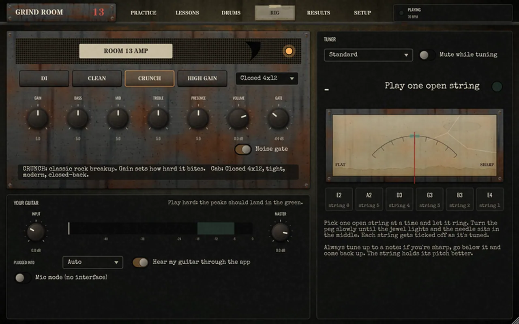Click the TREBLE knob
The height and width of the screenshot is (324, 519).
point(158,119)
